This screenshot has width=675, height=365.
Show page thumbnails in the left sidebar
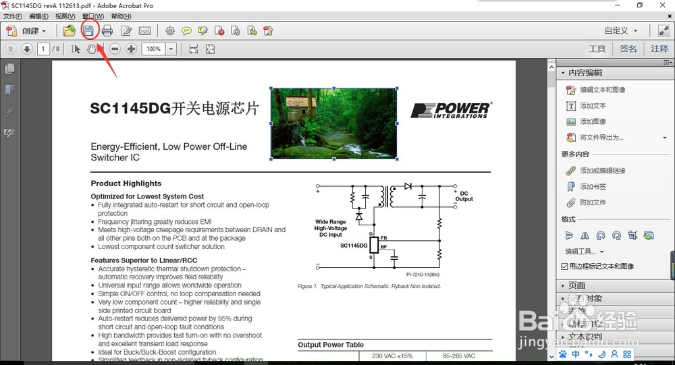(x=9, y=69)
